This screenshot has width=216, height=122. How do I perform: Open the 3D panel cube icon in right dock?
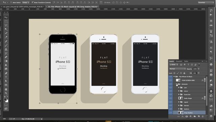tap(211, 64)
